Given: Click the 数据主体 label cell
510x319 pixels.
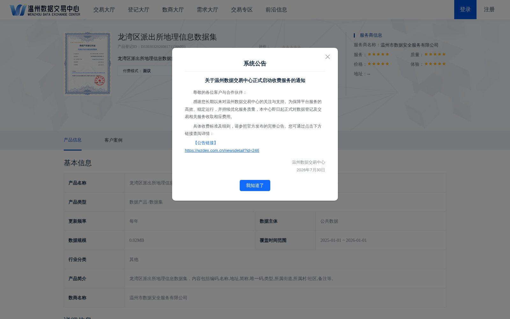Looking at the screenshot, I should pyautogui.click(x=285, y=221).
